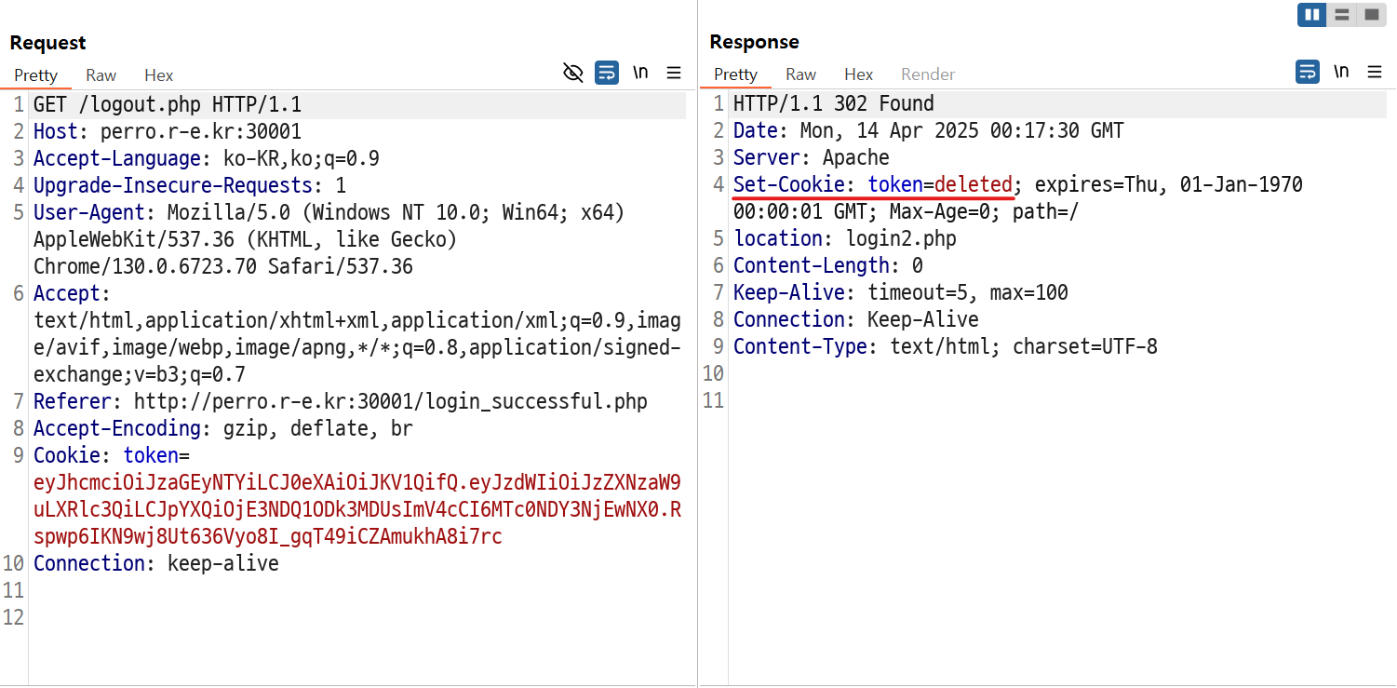This screenshot has height=688, width=1397.
Task: Click the 'Connection: Keep-Alive' response line
Action: tap(856, 320)
